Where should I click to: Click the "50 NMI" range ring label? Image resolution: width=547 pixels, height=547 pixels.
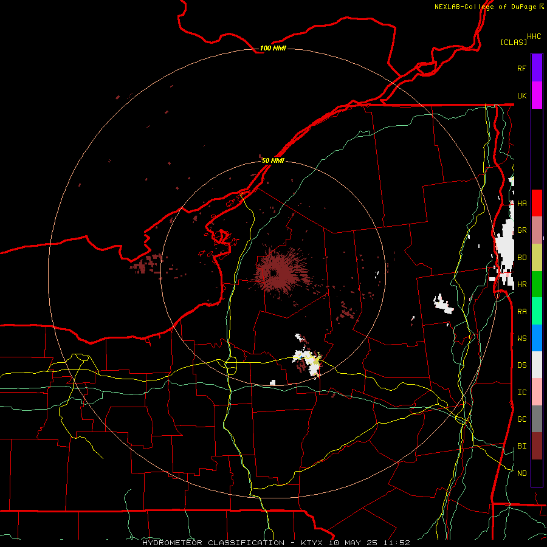click(x=273, y=160)
